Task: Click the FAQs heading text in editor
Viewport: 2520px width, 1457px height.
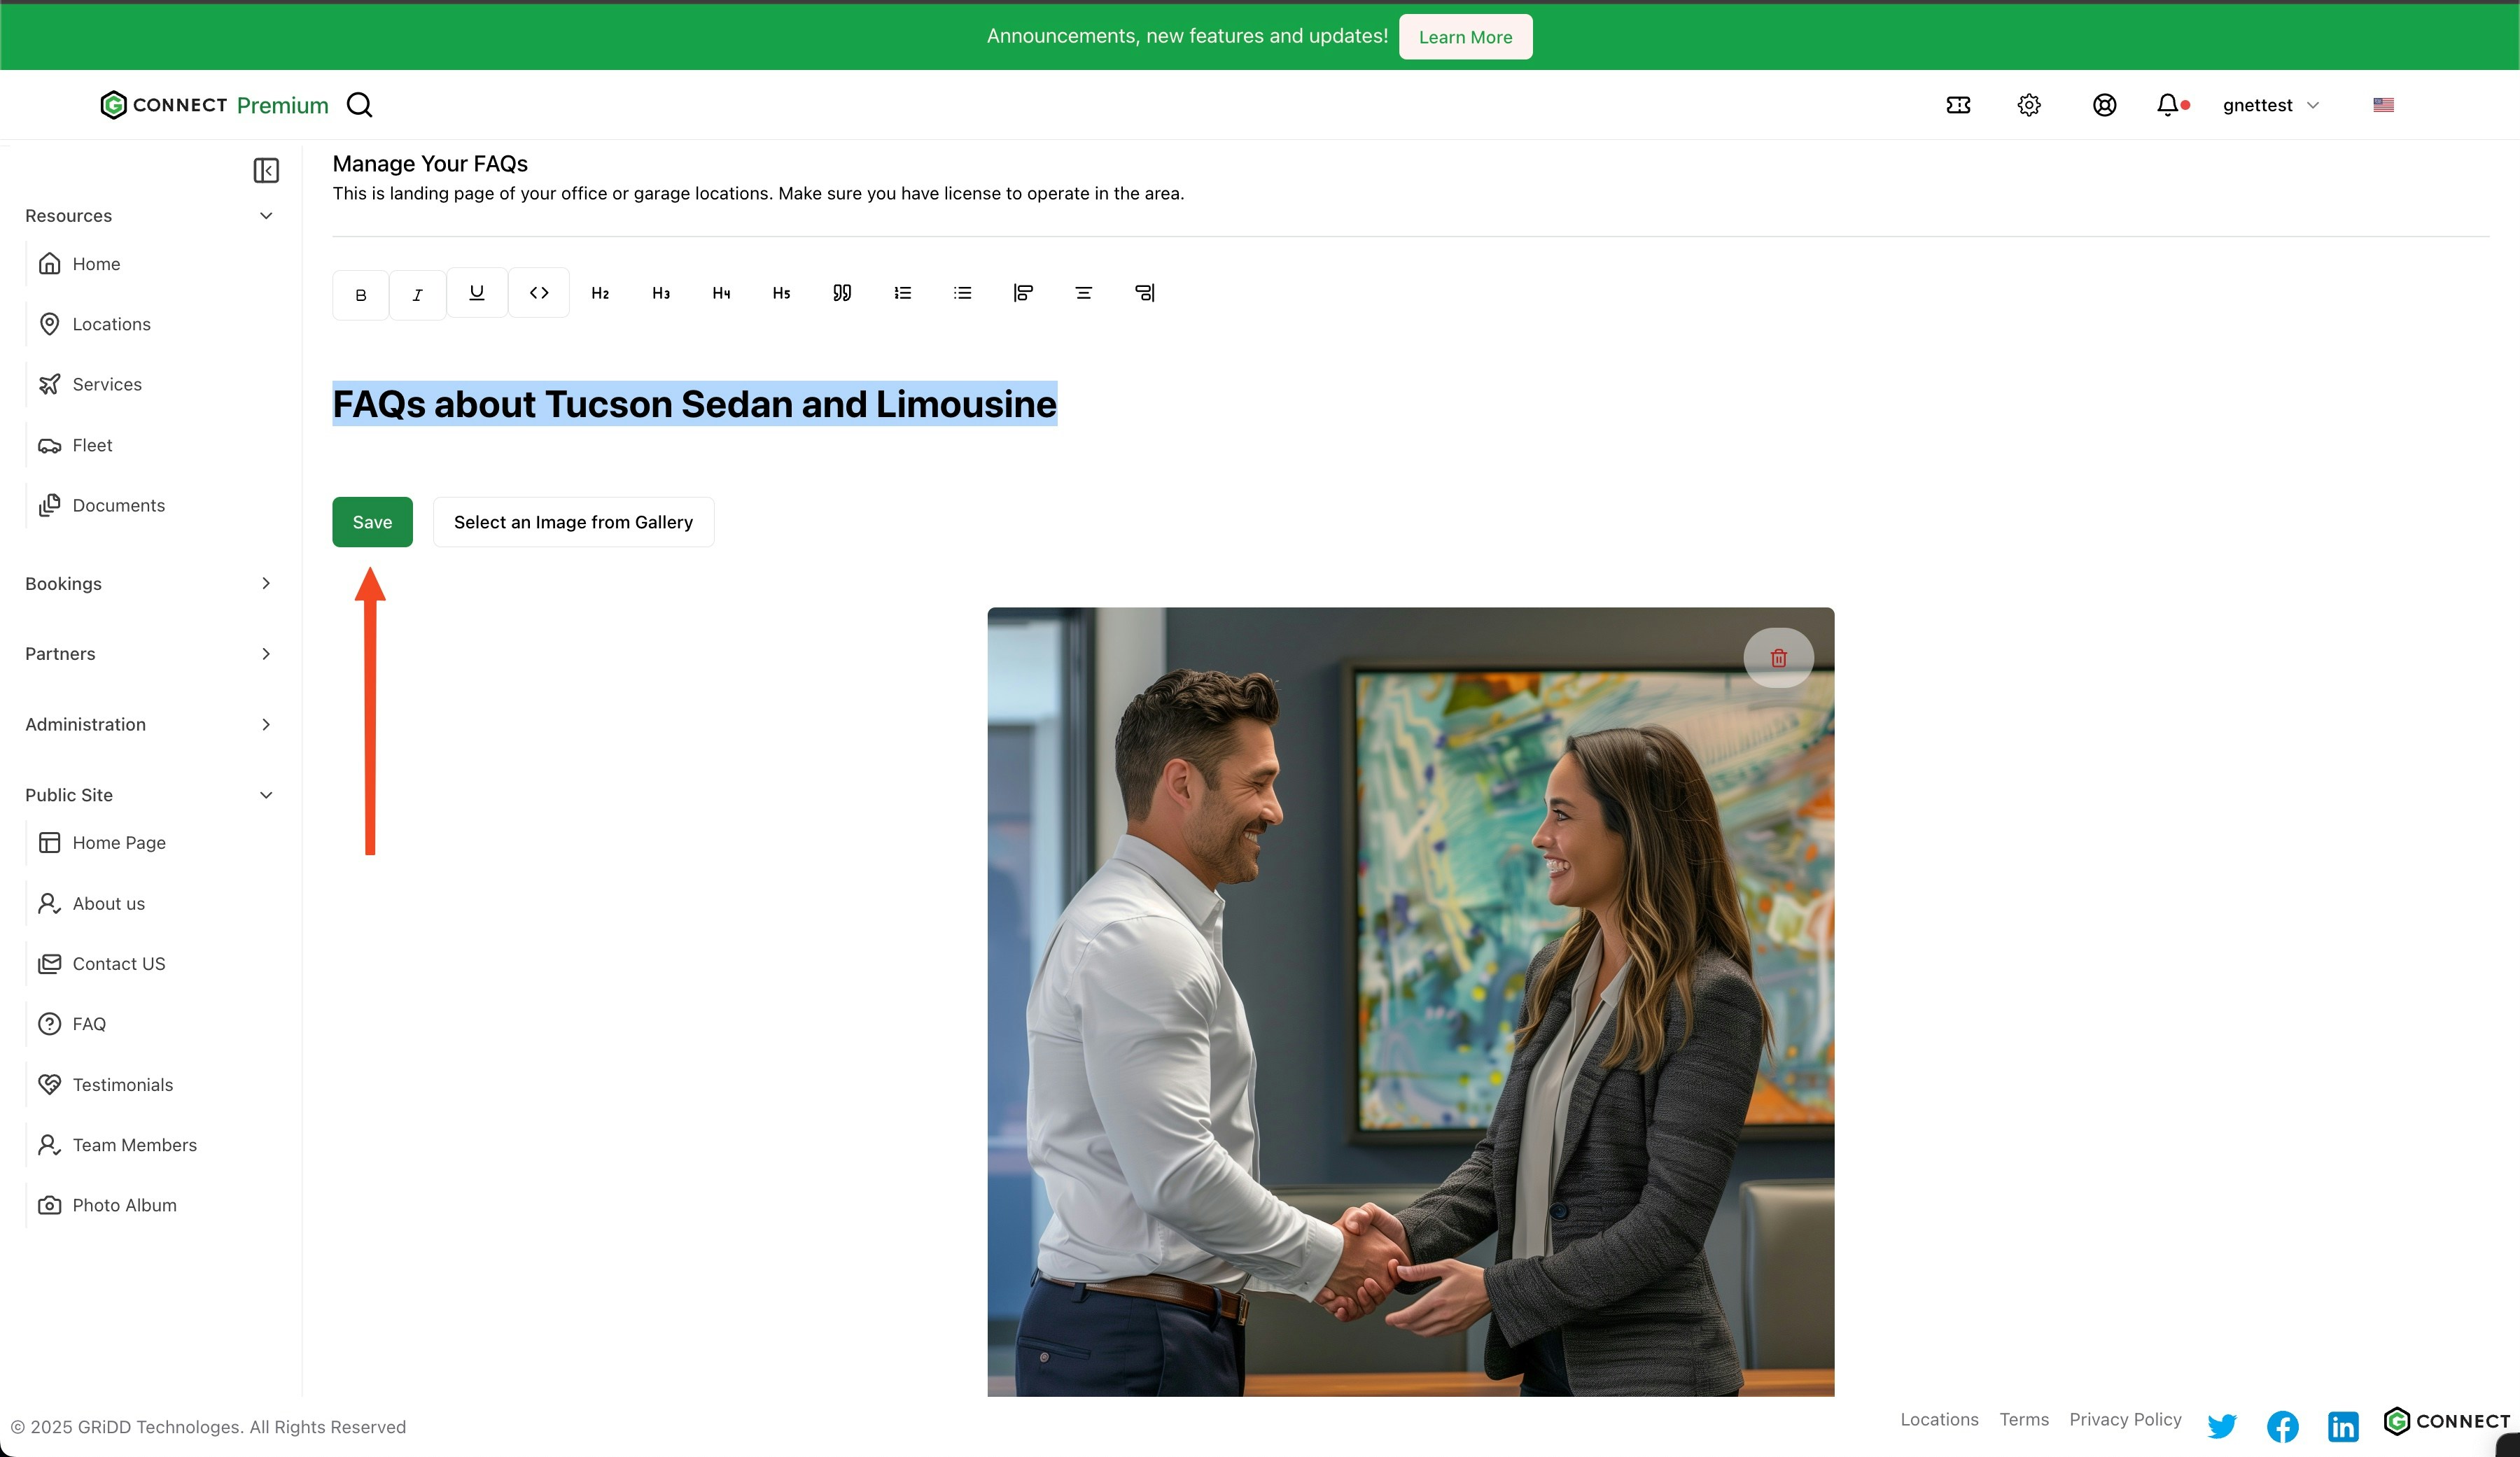Action: tap(694, 404)
